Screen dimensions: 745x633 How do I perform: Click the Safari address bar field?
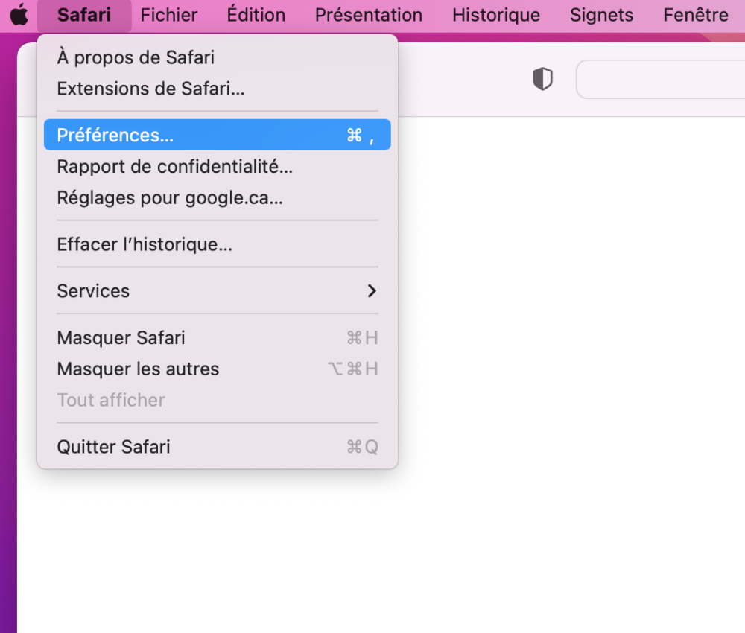coord(660,79)
